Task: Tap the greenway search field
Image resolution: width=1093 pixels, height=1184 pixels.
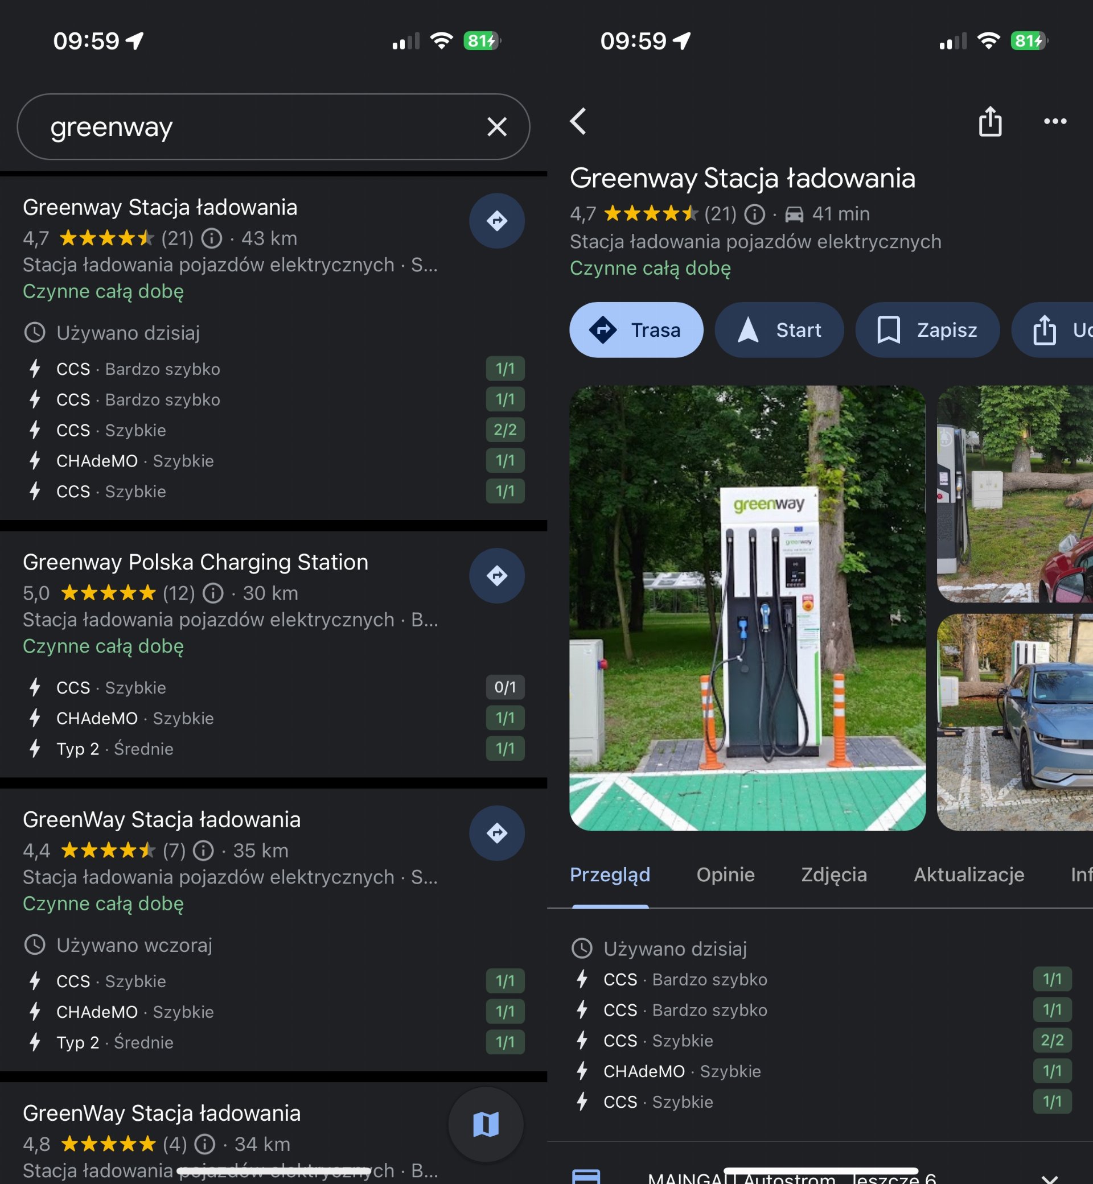Action: 273,126
